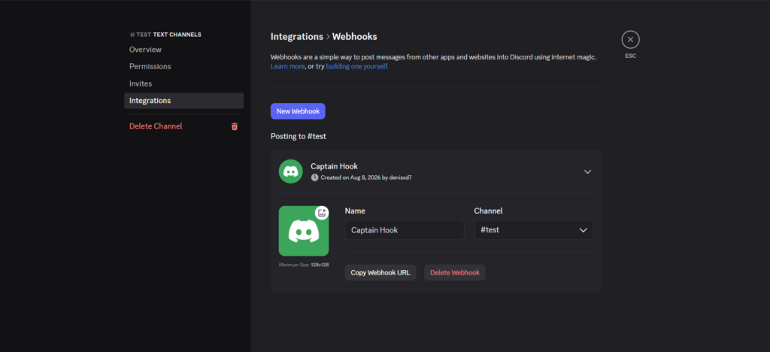Click the Integrations breadcrumb link
The height and width of the screenshot is (352, 770).
coord(296,36)
